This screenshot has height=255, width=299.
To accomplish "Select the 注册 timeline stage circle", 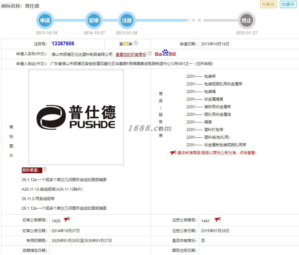I will pos(127,20).
